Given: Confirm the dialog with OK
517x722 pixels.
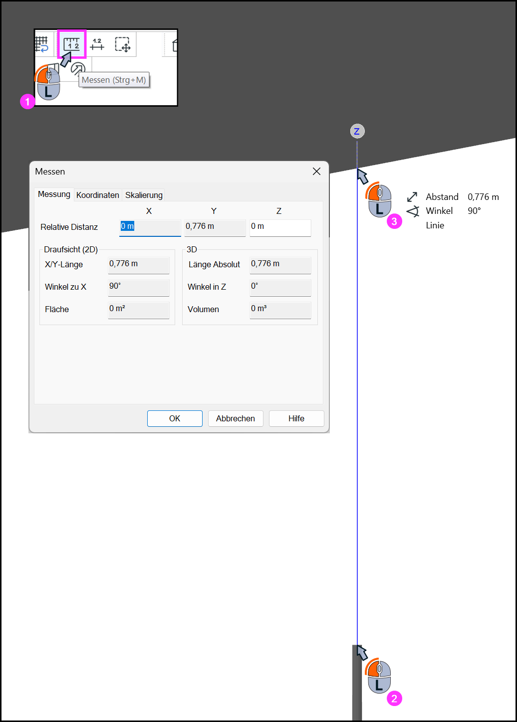Looking at the screenshot, I should tap(175, 418).
